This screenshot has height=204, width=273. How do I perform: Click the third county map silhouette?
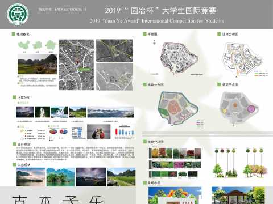[x=51, y=45]
